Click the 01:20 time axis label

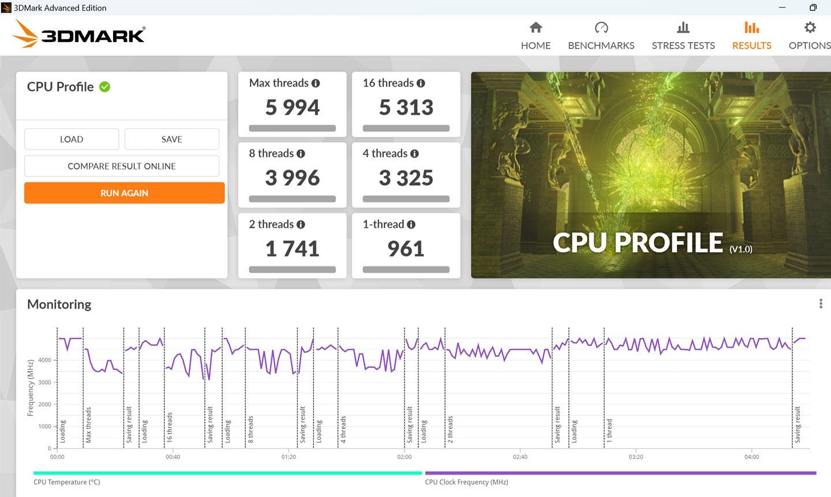[289, 457]
